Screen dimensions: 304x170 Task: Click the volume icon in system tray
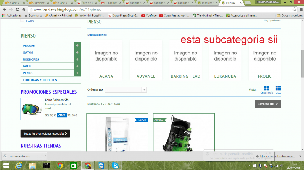282,166
